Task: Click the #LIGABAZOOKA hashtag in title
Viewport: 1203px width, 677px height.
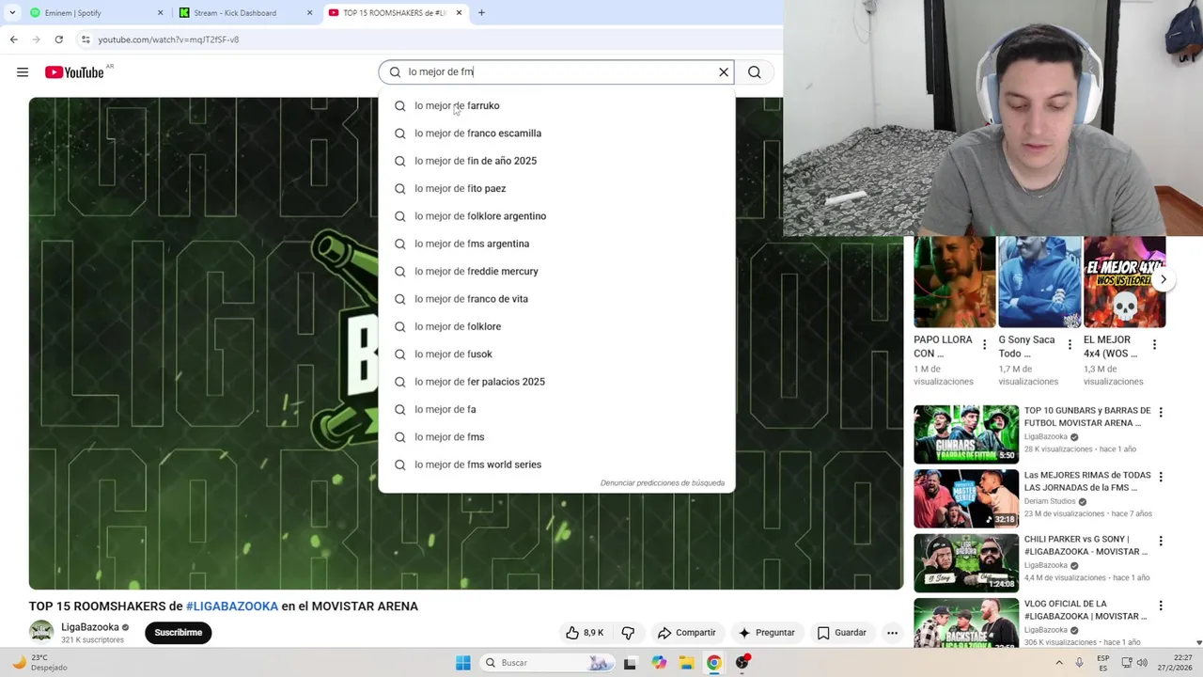Action: pos(232,606)
